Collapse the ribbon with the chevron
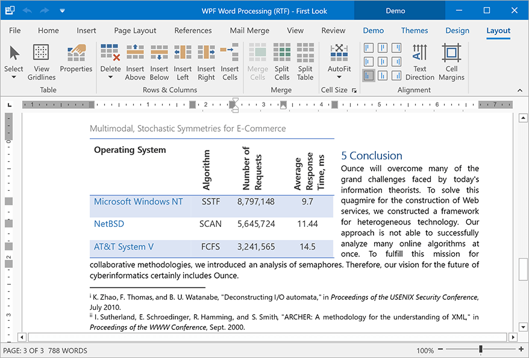This screenshot has height=358, width=529. tap(519, 90)
